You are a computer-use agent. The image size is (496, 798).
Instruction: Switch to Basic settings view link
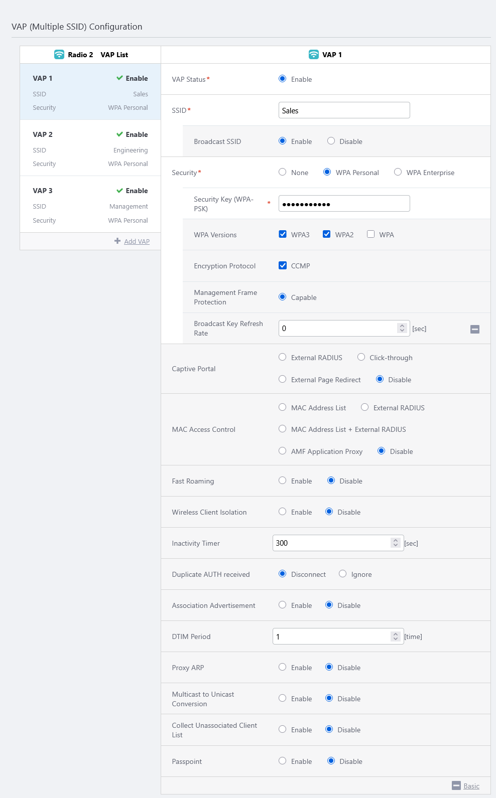(x=471, y=786)
